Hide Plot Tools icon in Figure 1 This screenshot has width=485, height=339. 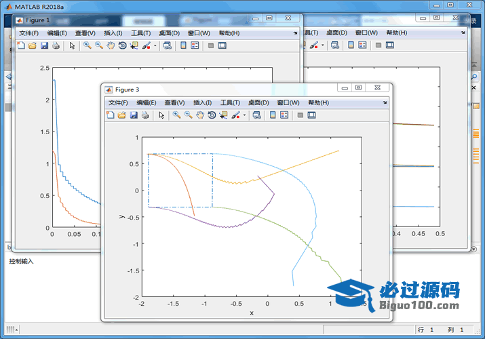point(211,45)
